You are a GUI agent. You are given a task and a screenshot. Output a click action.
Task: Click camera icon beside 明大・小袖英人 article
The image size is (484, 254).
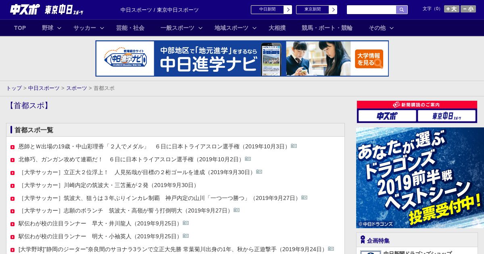point(186,236)
